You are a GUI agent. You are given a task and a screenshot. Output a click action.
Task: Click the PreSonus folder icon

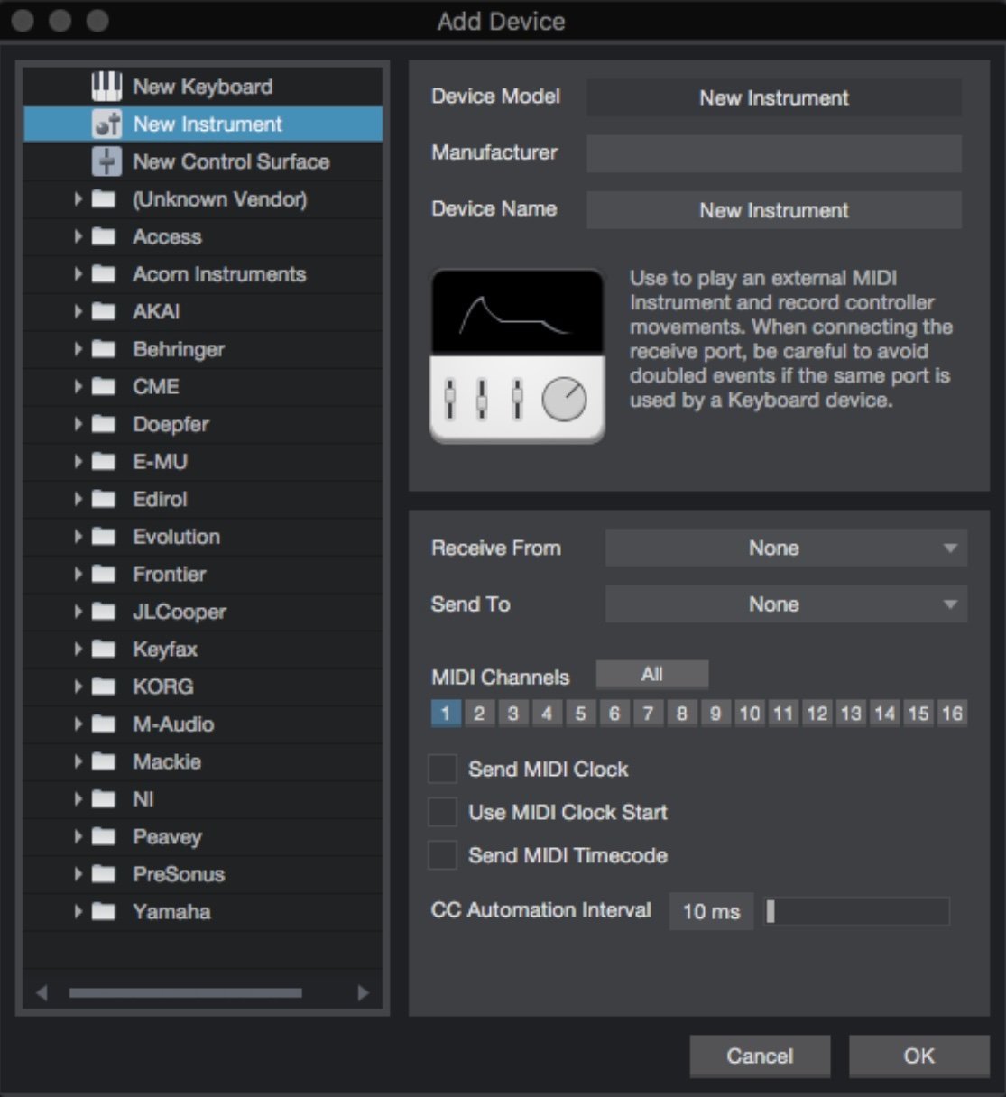pos(104,874)
